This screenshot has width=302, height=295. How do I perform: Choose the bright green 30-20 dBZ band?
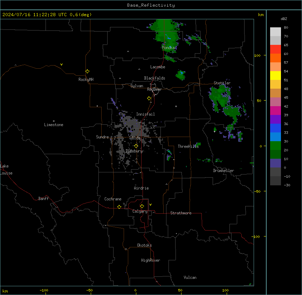click(x=275, y=146)
